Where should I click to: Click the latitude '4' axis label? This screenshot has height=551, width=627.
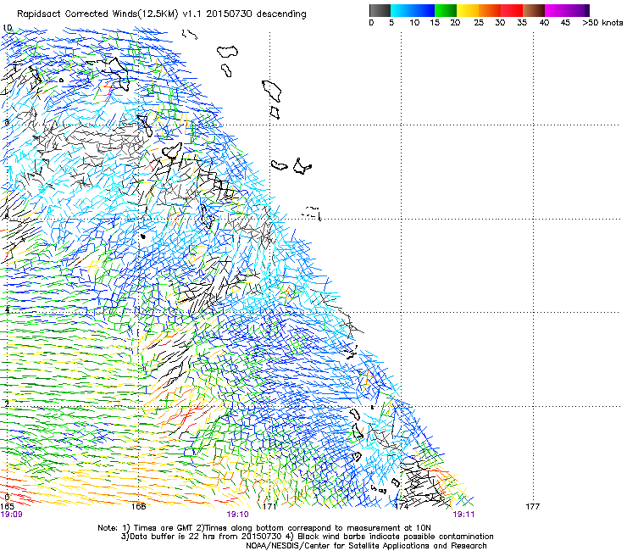tap(7, 309)
